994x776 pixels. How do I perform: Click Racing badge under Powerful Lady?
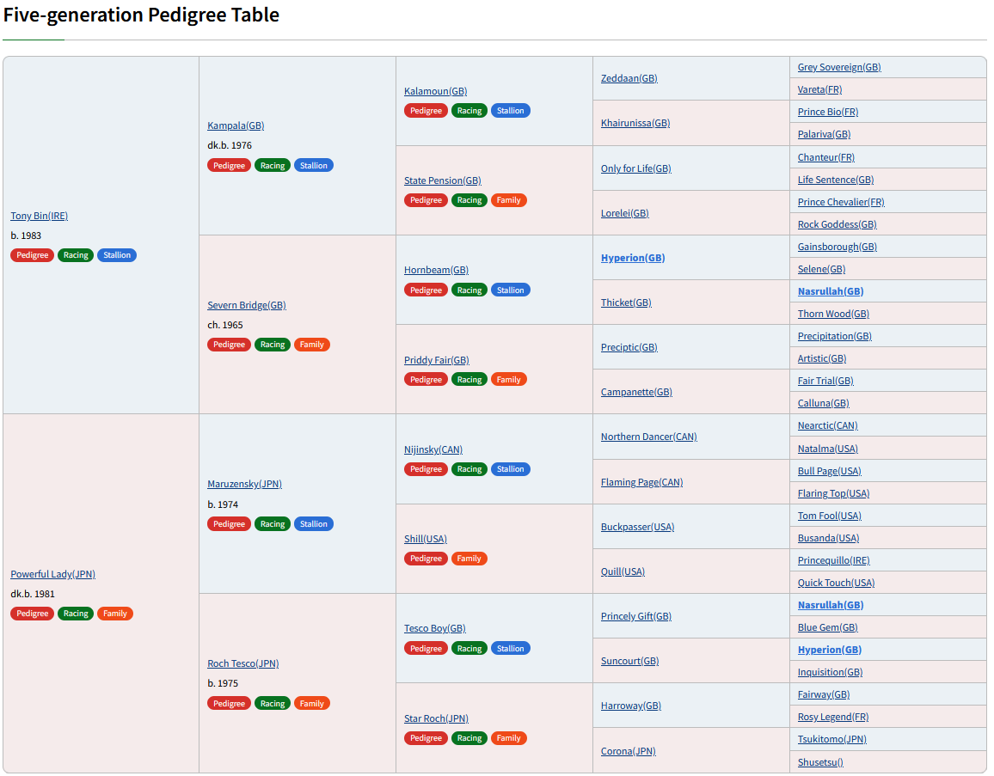(x=76, y=614)
